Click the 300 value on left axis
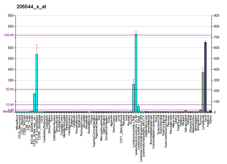 click(x=11, y=80)
